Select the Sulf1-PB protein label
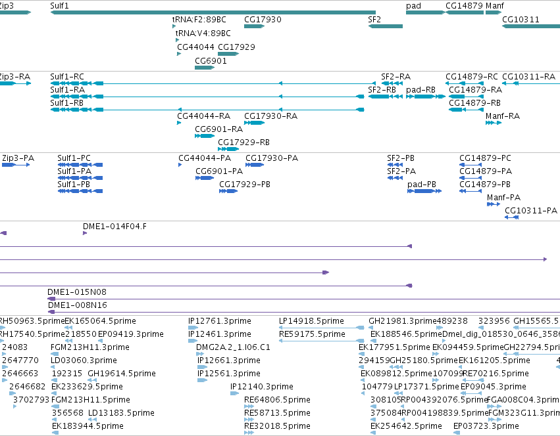Image resolution: width=560 pixels, height=436 pixels. [74, 185]
